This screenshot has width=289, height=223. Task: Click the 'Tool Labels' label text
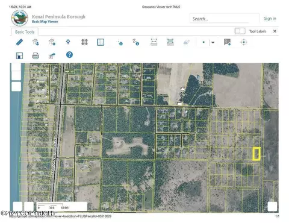pos(258,31)
